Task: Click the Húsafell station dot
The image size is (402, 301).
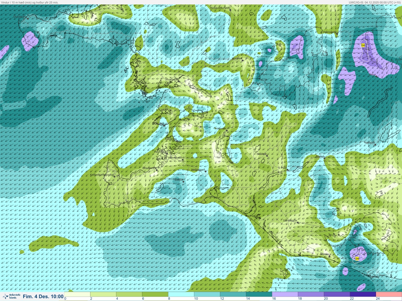Action: (242, 60)
